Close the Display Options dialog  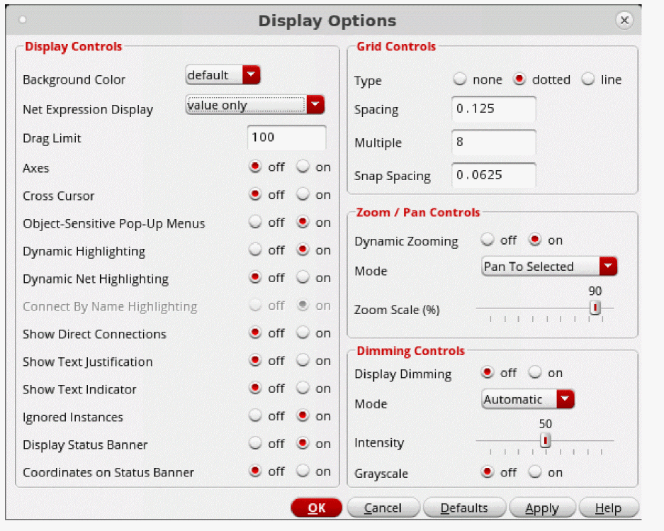624,20
